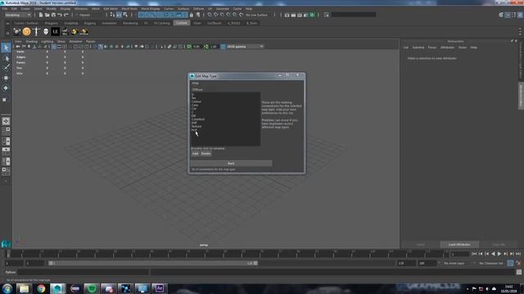
Task: Click the range slider right handle
Action: pyautogui.click(x=255, y=263)
